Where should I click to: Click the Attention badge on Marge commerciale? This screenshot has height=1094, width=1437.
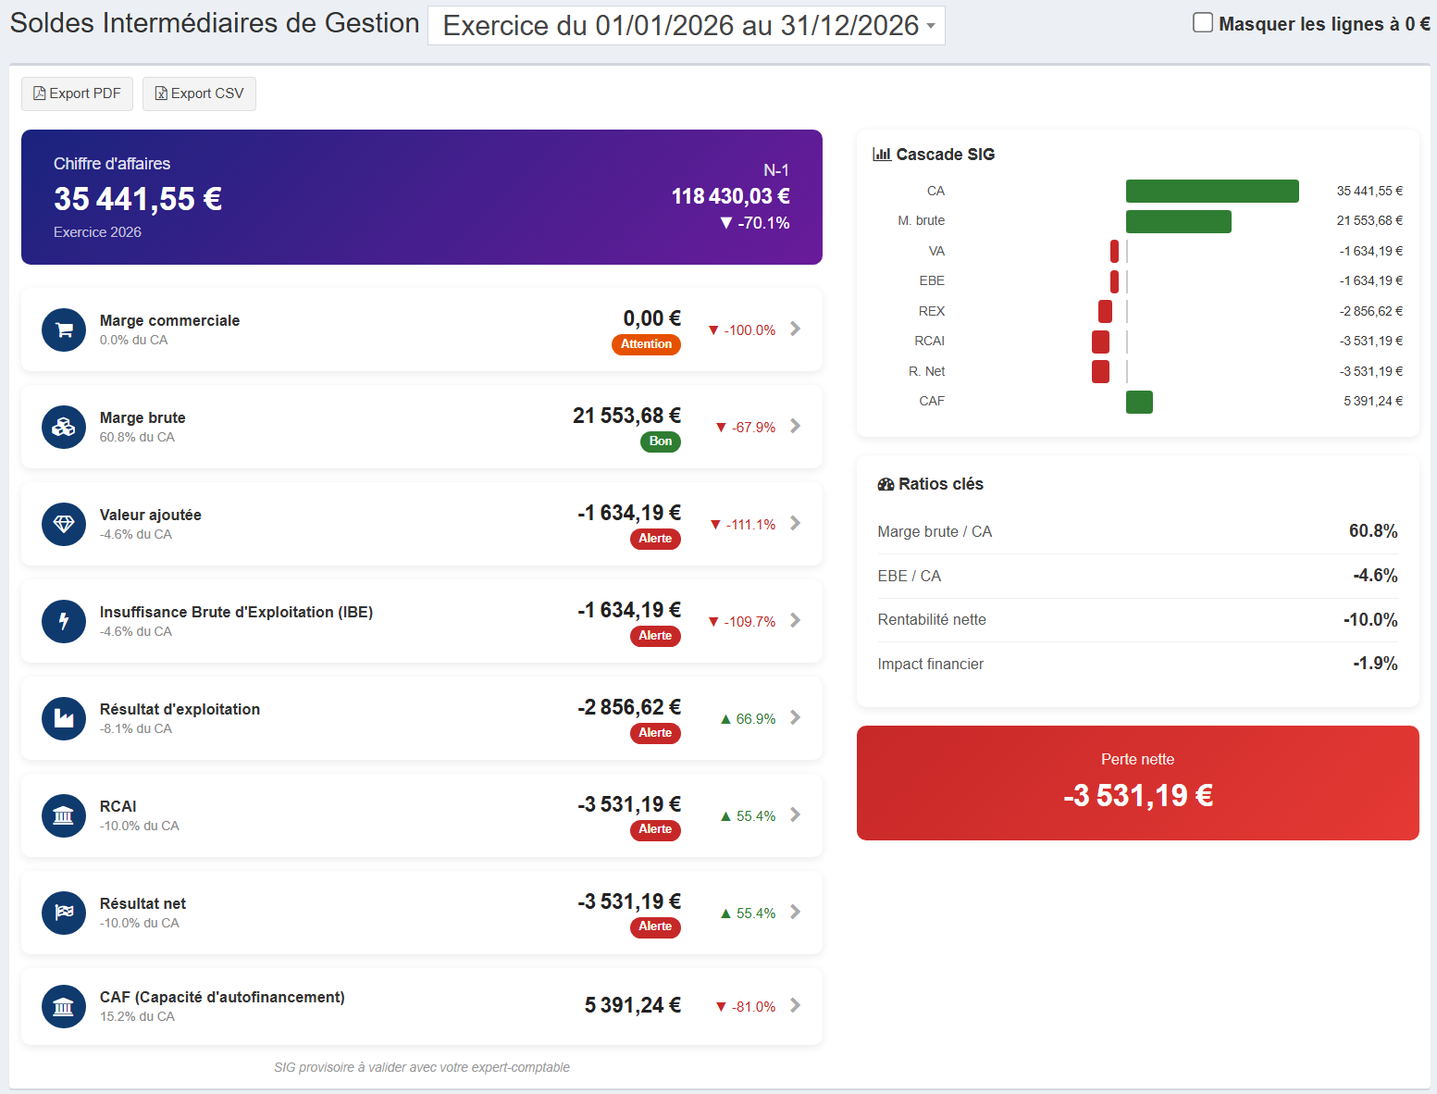coord(646,344)
